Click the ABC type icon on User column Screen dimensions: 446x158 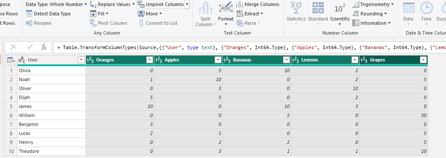pyautogui.click(x=22, y=60)
